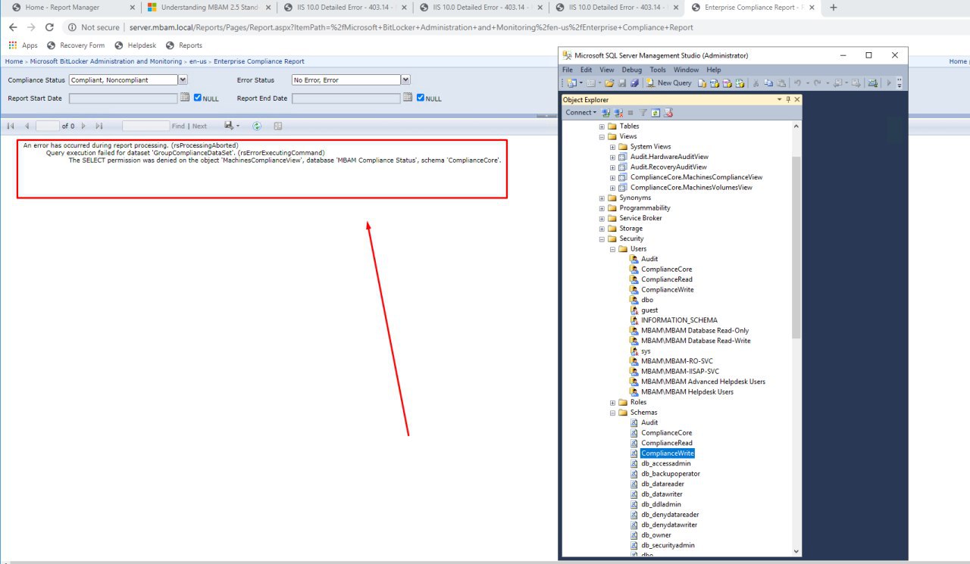The width and height of the screenshot is (970, 564).
Task: Open the Reports bookmark
Action: [x=184, y=45]
